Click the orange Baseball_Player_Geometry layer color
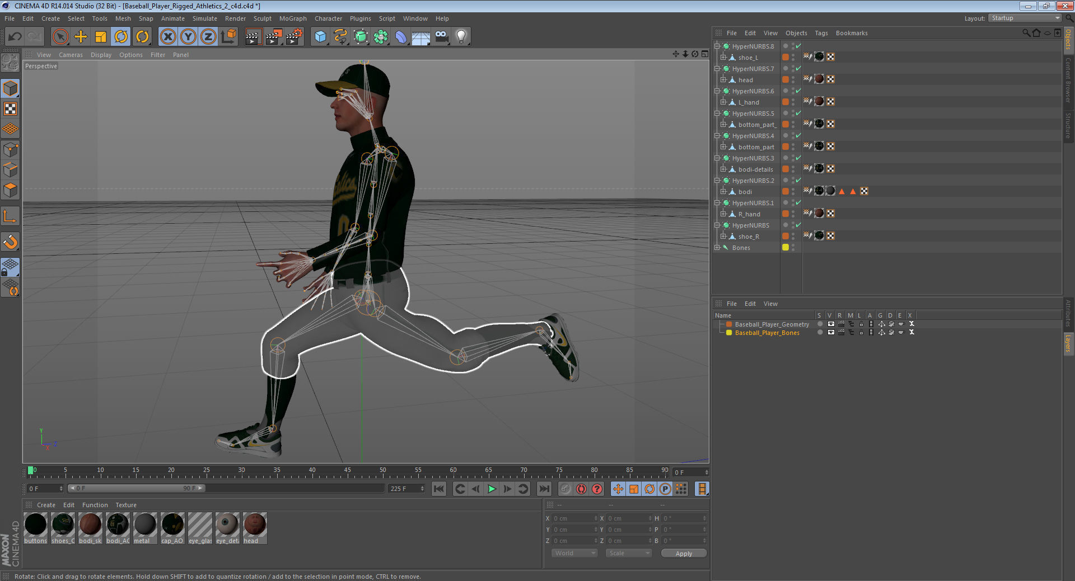The image size is (1075, 581). point(729,324)
